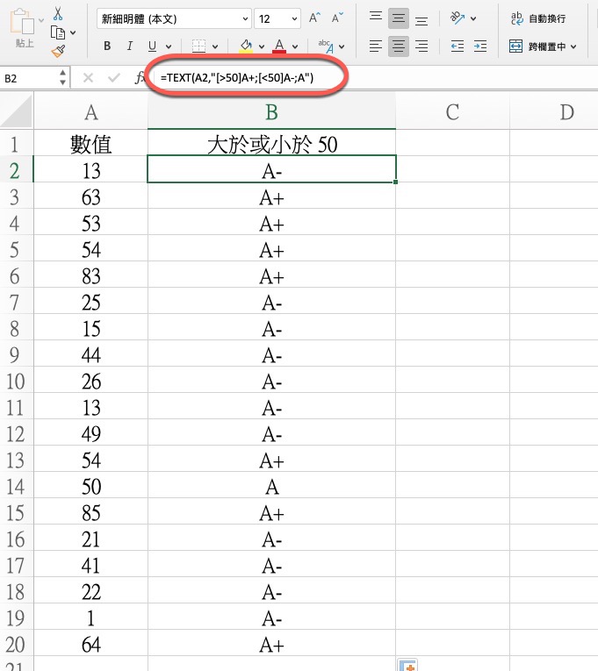This screenshot has width=598, height=671.
Task: Click the 自動換行 wrap text button
Action: click(538, 18)
